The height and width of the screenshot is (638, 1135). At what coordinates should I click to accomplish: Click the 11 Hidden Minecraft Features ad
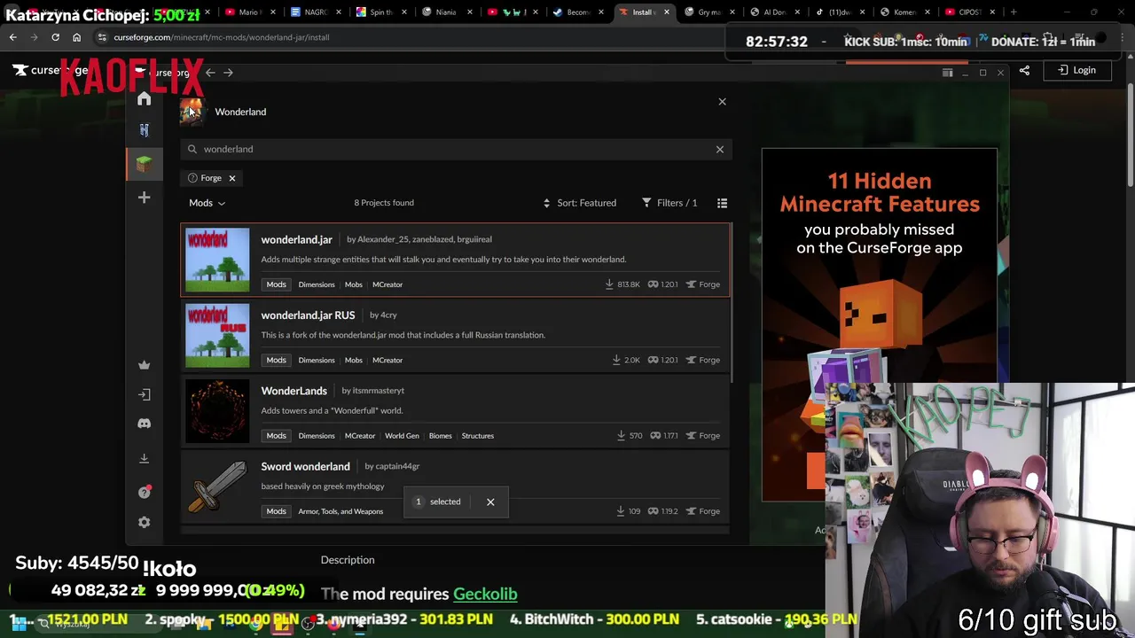[879, 324]
